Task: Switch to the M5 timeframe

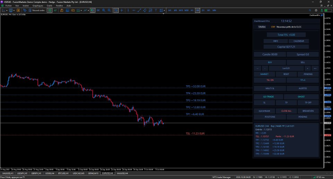Action: point(175,10)
